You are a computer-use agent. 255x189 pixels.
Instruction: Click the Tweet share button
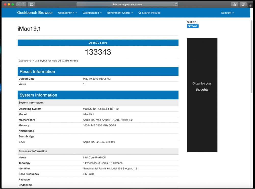(193, 26)
